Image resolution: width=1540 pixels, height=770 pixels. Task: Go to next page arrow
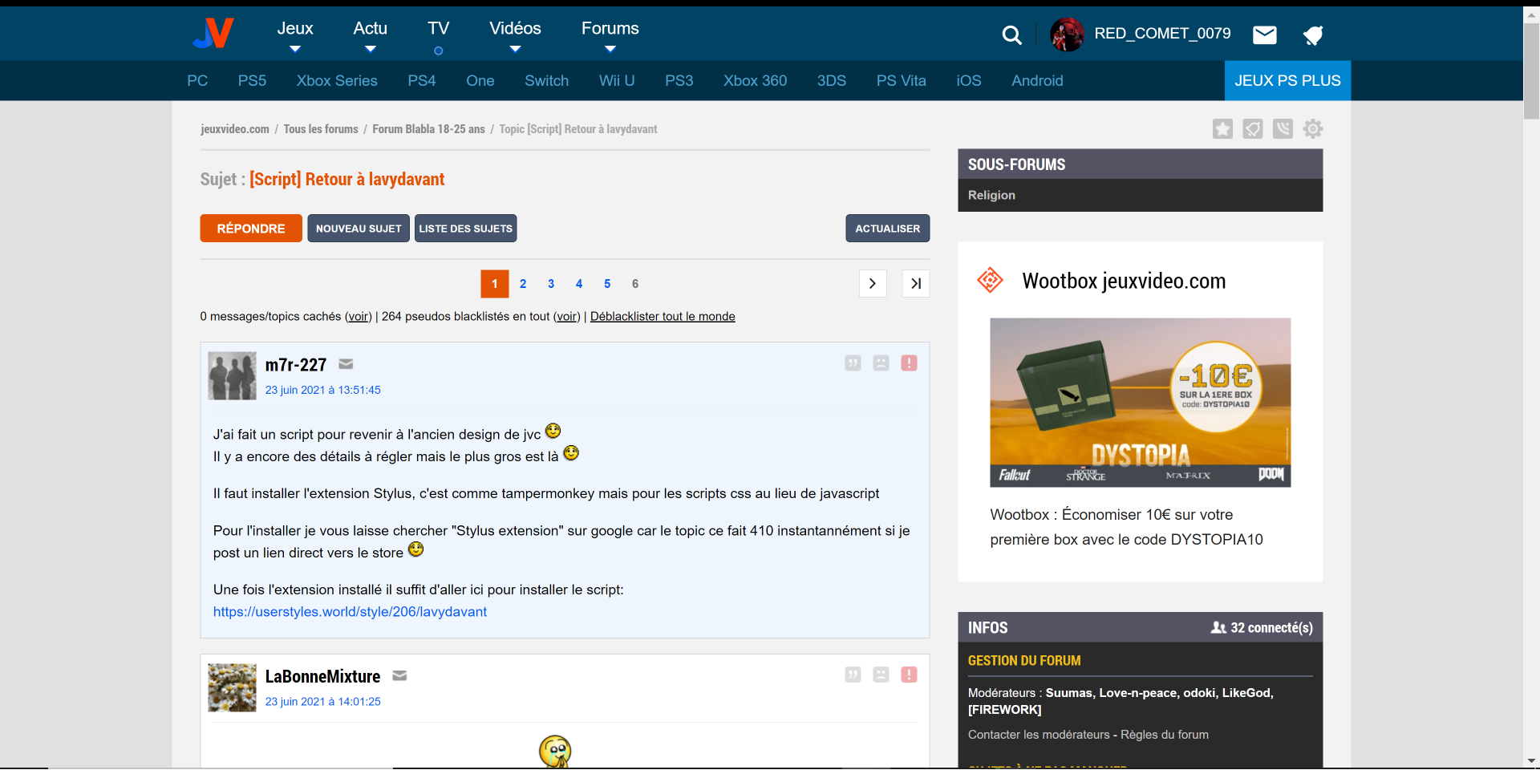click(x=873, y=283)
